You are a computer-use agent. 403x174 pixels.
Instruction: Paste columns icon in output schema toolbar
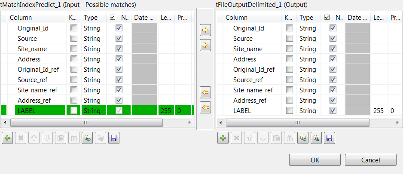point(290,138)
